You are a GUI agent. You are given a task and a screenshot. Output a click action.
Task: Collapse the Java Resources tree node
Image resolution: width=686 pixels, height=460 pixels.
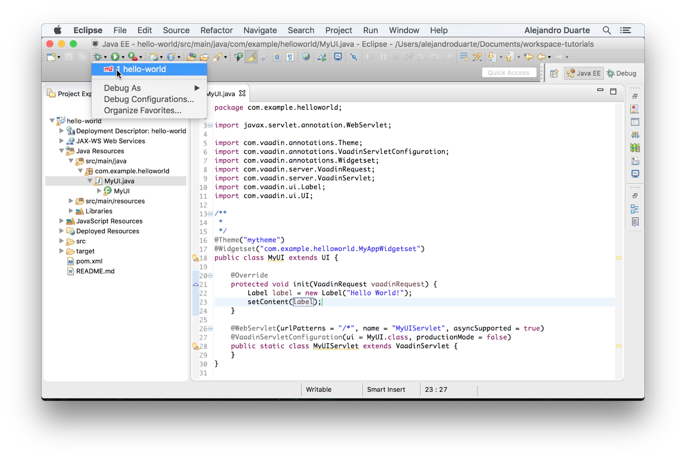[x=62, y=151]
